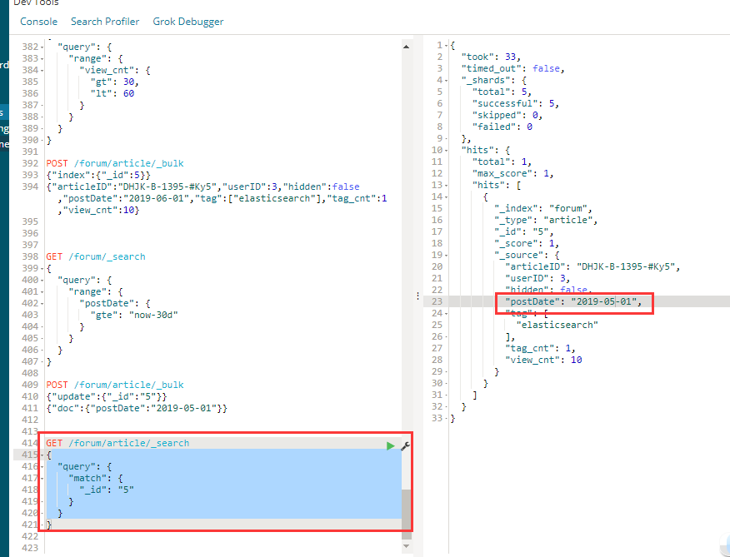Collapse hits block at response line 10
Viewport: 730px width, 557px height.
coord(446,151)
